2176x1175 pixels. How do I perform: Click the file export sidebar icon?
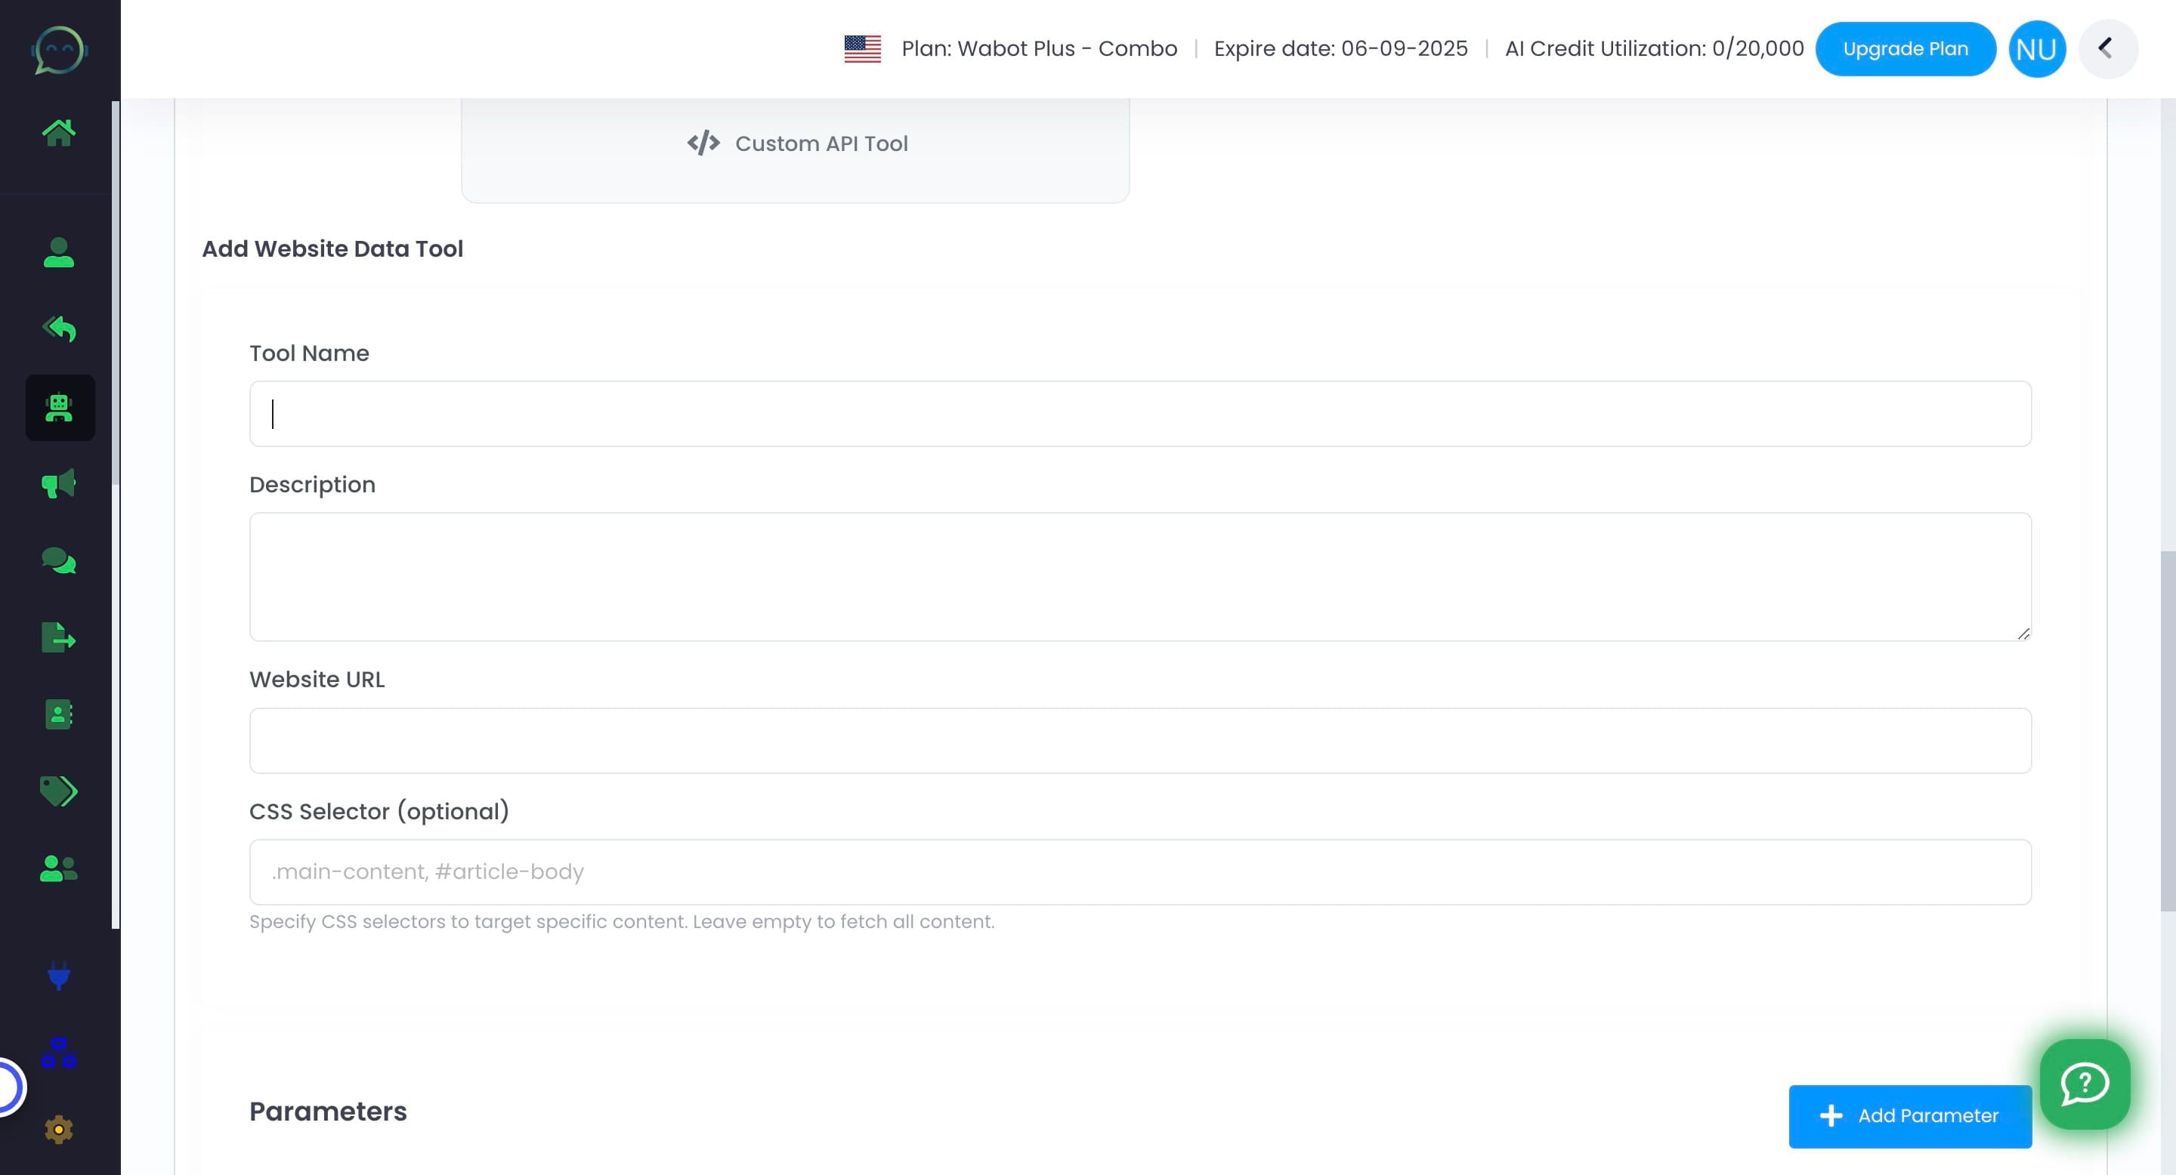pos(58,637)
